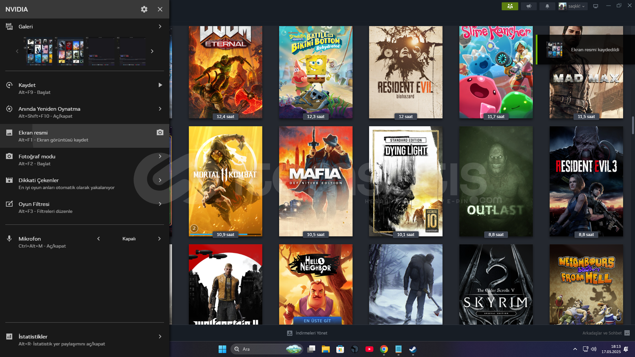The width and height of the screenshot is (635, 357).
Task: Switch microphone mode with right arrow
Action: point(159,239)
